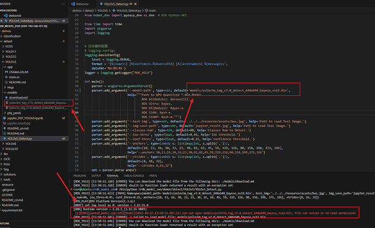Close the YOLOv5_Detect.py editor tab

[136, 4]
